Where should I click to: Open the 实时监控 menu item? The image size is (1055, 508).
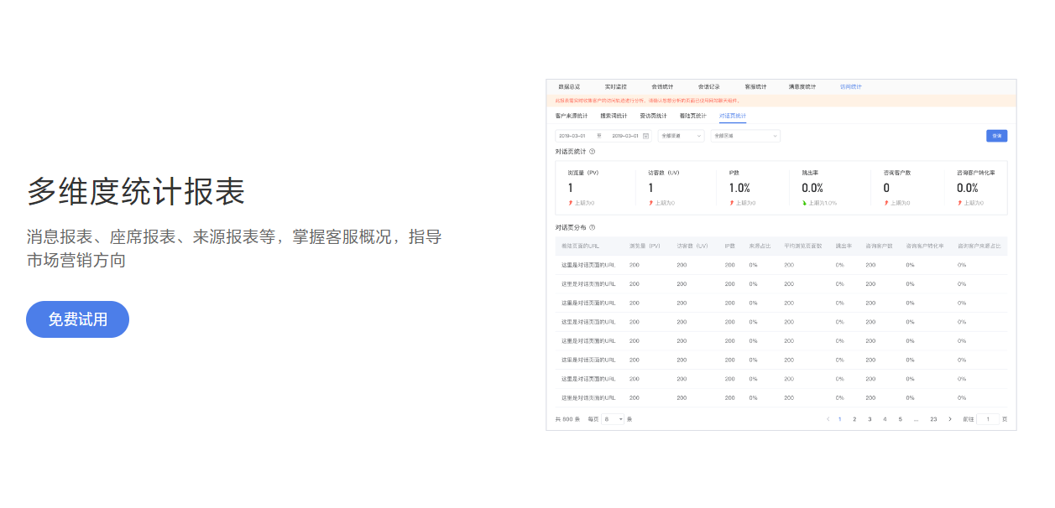pyautogui.click(x=617, y=86)
